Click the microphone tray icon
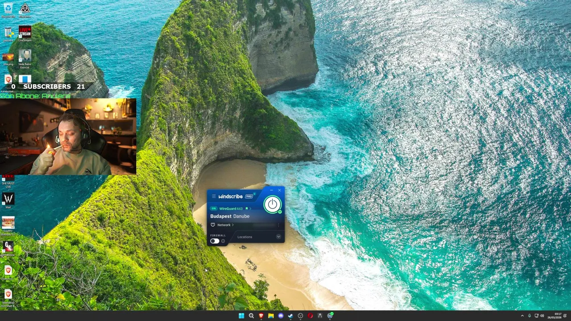Image resolution: width=571 pixels, height=321 pixels. 530,316
